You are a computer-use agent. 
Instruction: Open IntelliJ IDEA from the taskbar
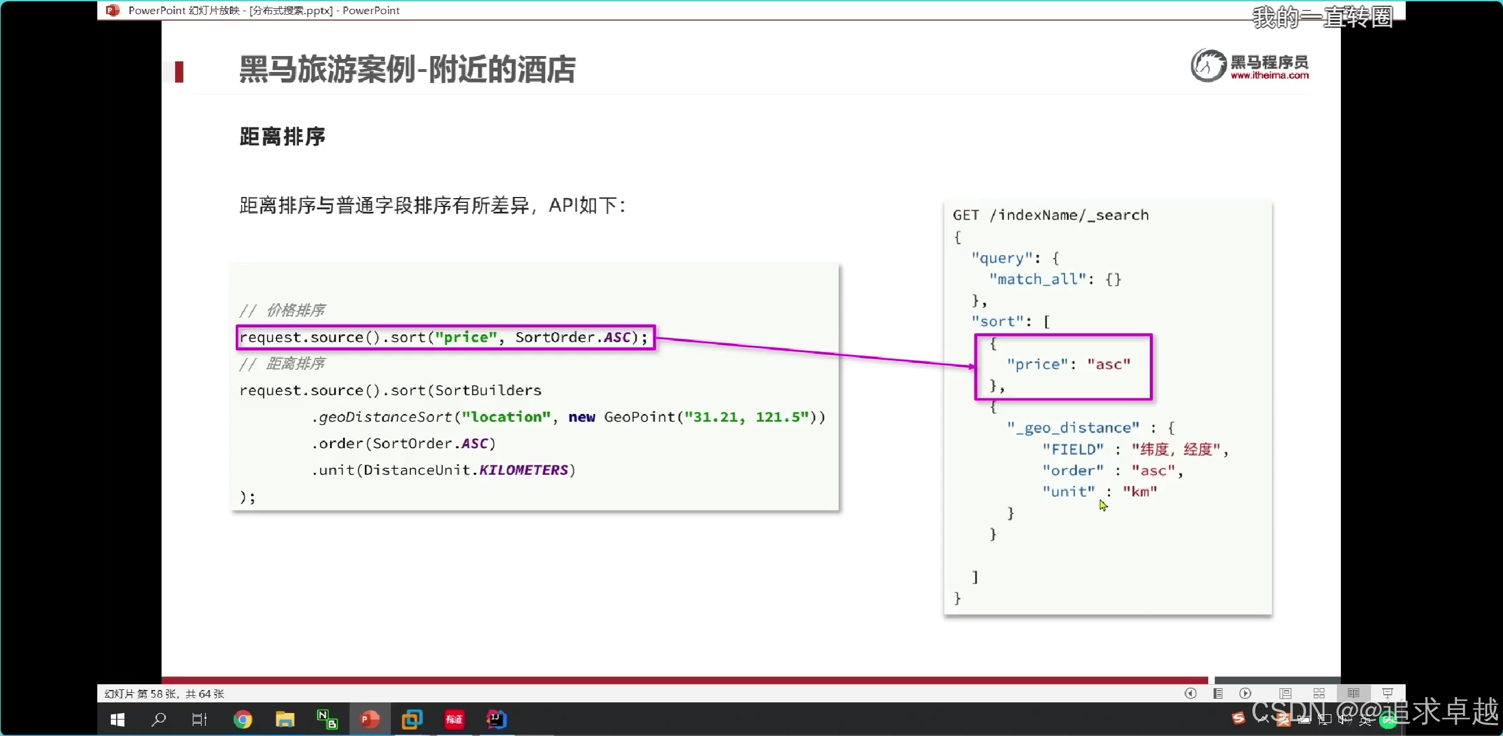[496, 719]
